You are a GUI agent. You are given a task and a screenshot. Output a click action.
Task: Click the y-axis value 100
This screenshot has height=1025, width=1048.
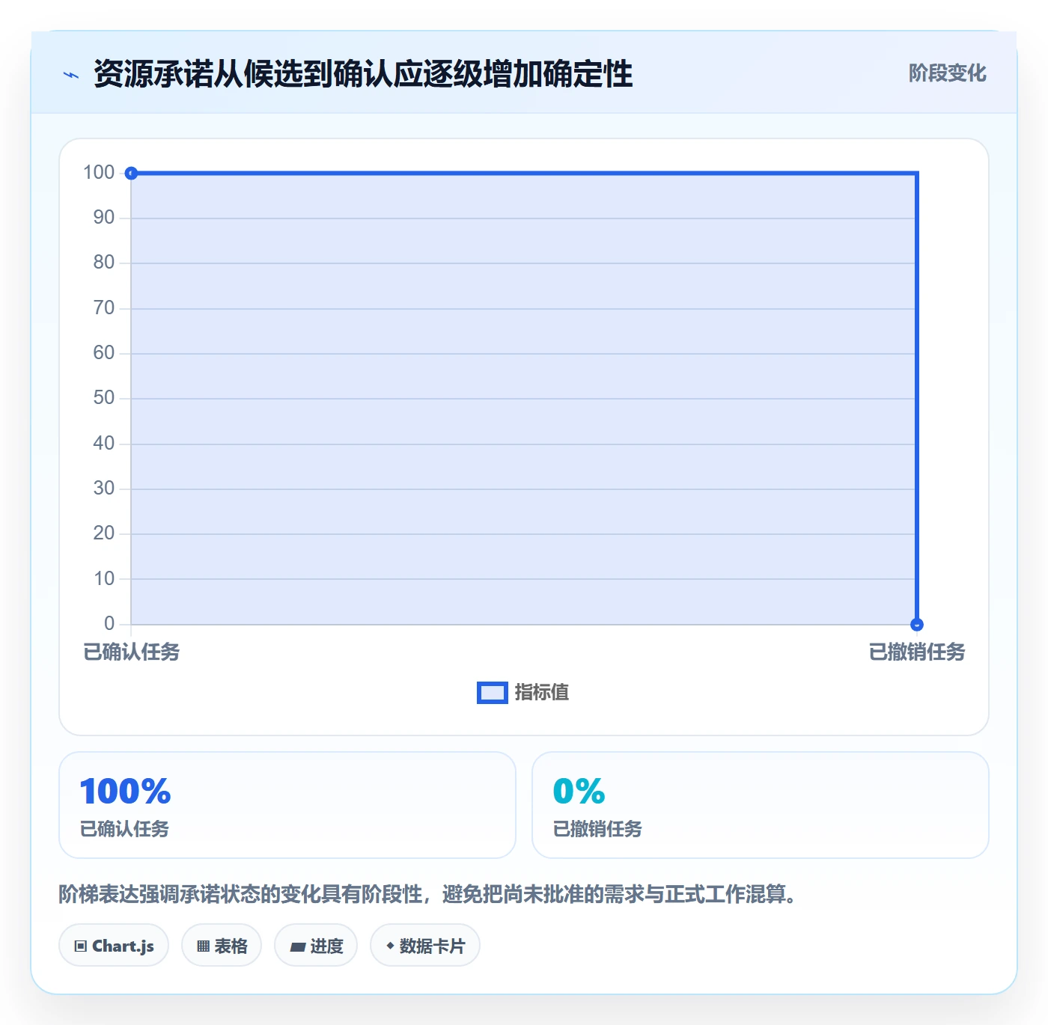pyautogui.click(x=99, y=173)
